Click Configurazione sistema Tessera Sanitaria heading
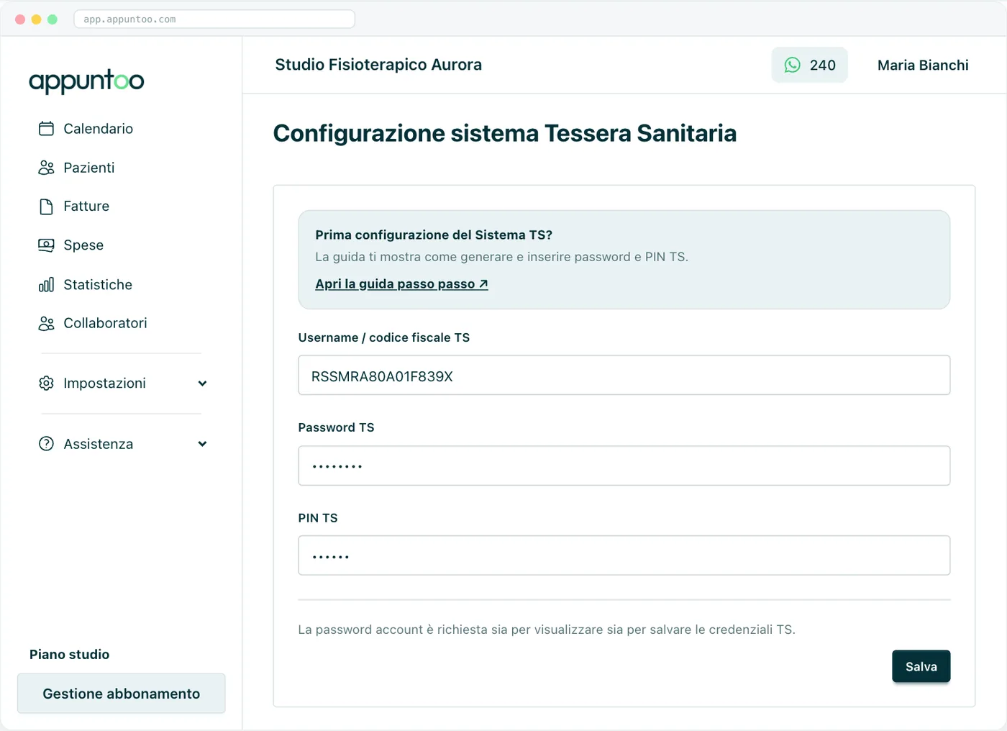The height and width of the screenshot is (731, 1007). 505,133
